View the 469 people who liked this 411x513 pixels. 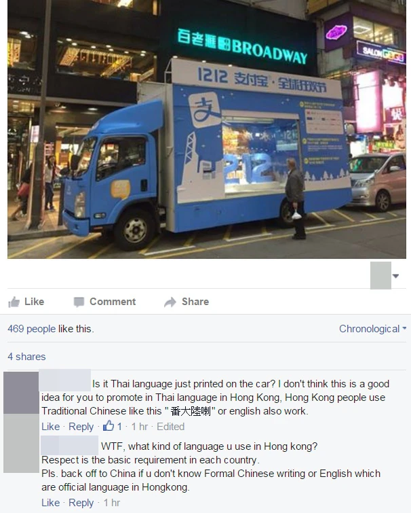pos(31,328)
